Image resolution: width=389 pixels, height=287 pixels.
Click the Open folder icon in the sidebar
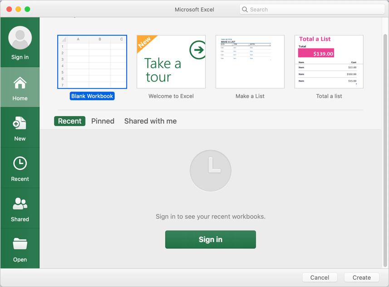(x=20, y=244)
